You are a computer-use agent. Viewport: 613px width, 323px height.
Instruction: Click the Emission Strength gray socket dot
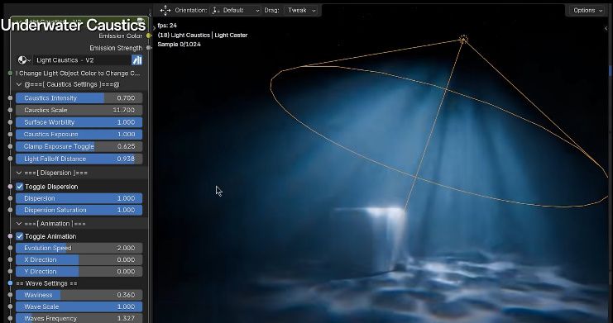click(149, 48)
